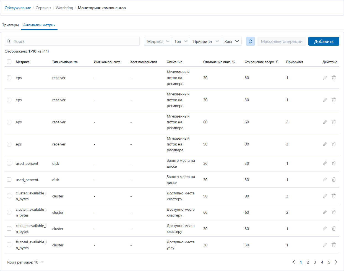
Task: Delete cluster:::available_in_bytes row with priority 2
Action: tap(334, 212)
